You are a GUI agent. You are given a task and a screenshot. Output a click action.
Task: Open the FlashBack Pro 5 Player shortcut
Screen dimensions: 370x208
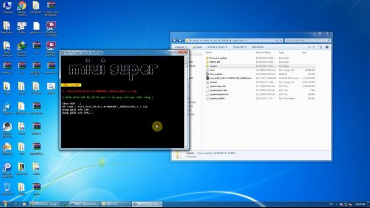tap(51, 28)
